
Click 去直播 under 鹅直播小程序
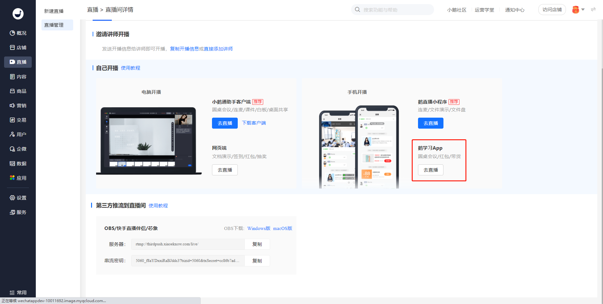431,123
